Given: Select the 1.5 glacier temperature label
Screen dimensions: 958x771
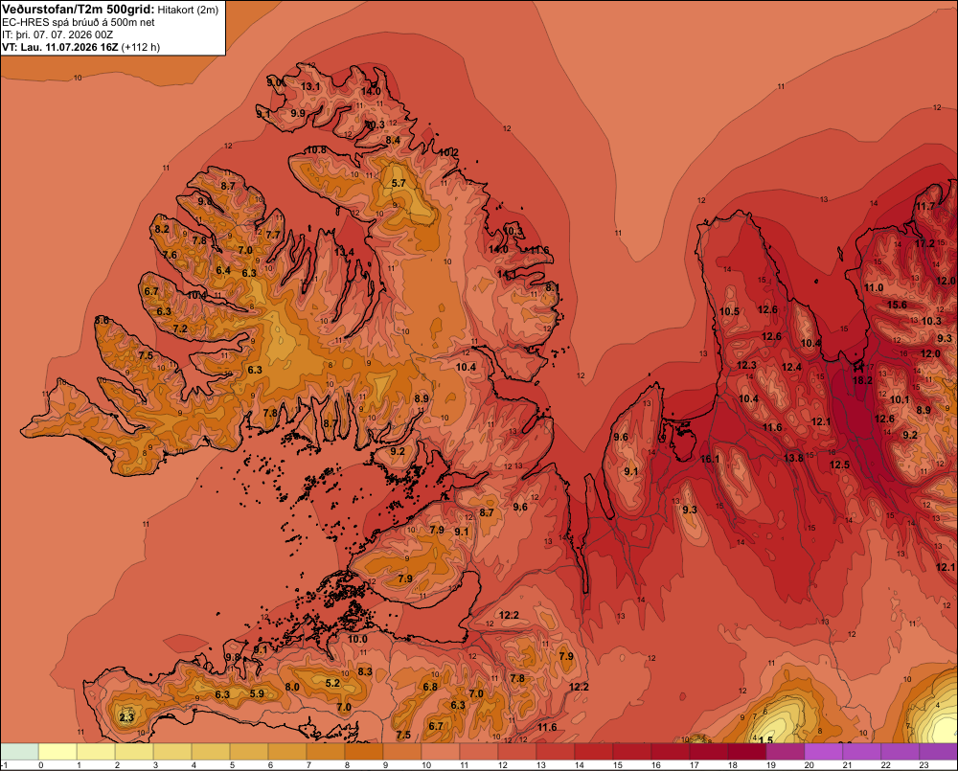Looking at the screenshot, I should pos(765,740).
